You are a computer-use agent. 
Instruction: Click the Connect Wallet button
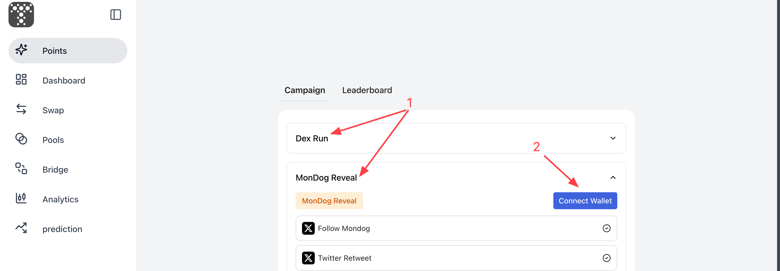[x=585, y=201]
